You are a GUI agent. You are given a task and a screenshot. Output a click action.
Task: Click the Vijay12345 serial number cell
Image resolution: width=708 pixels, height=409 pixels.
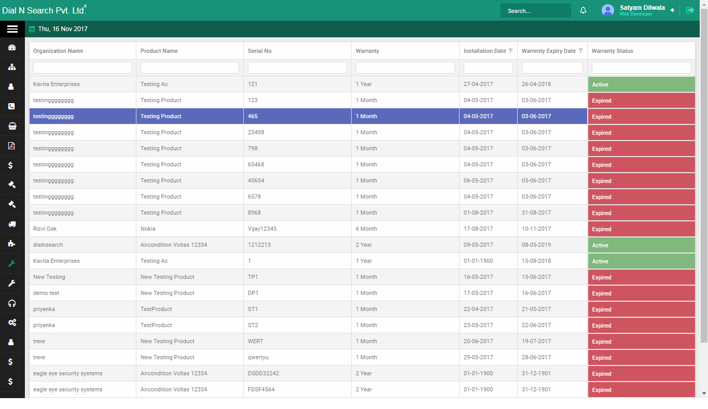pyautogui.click(x=297, y=229)
